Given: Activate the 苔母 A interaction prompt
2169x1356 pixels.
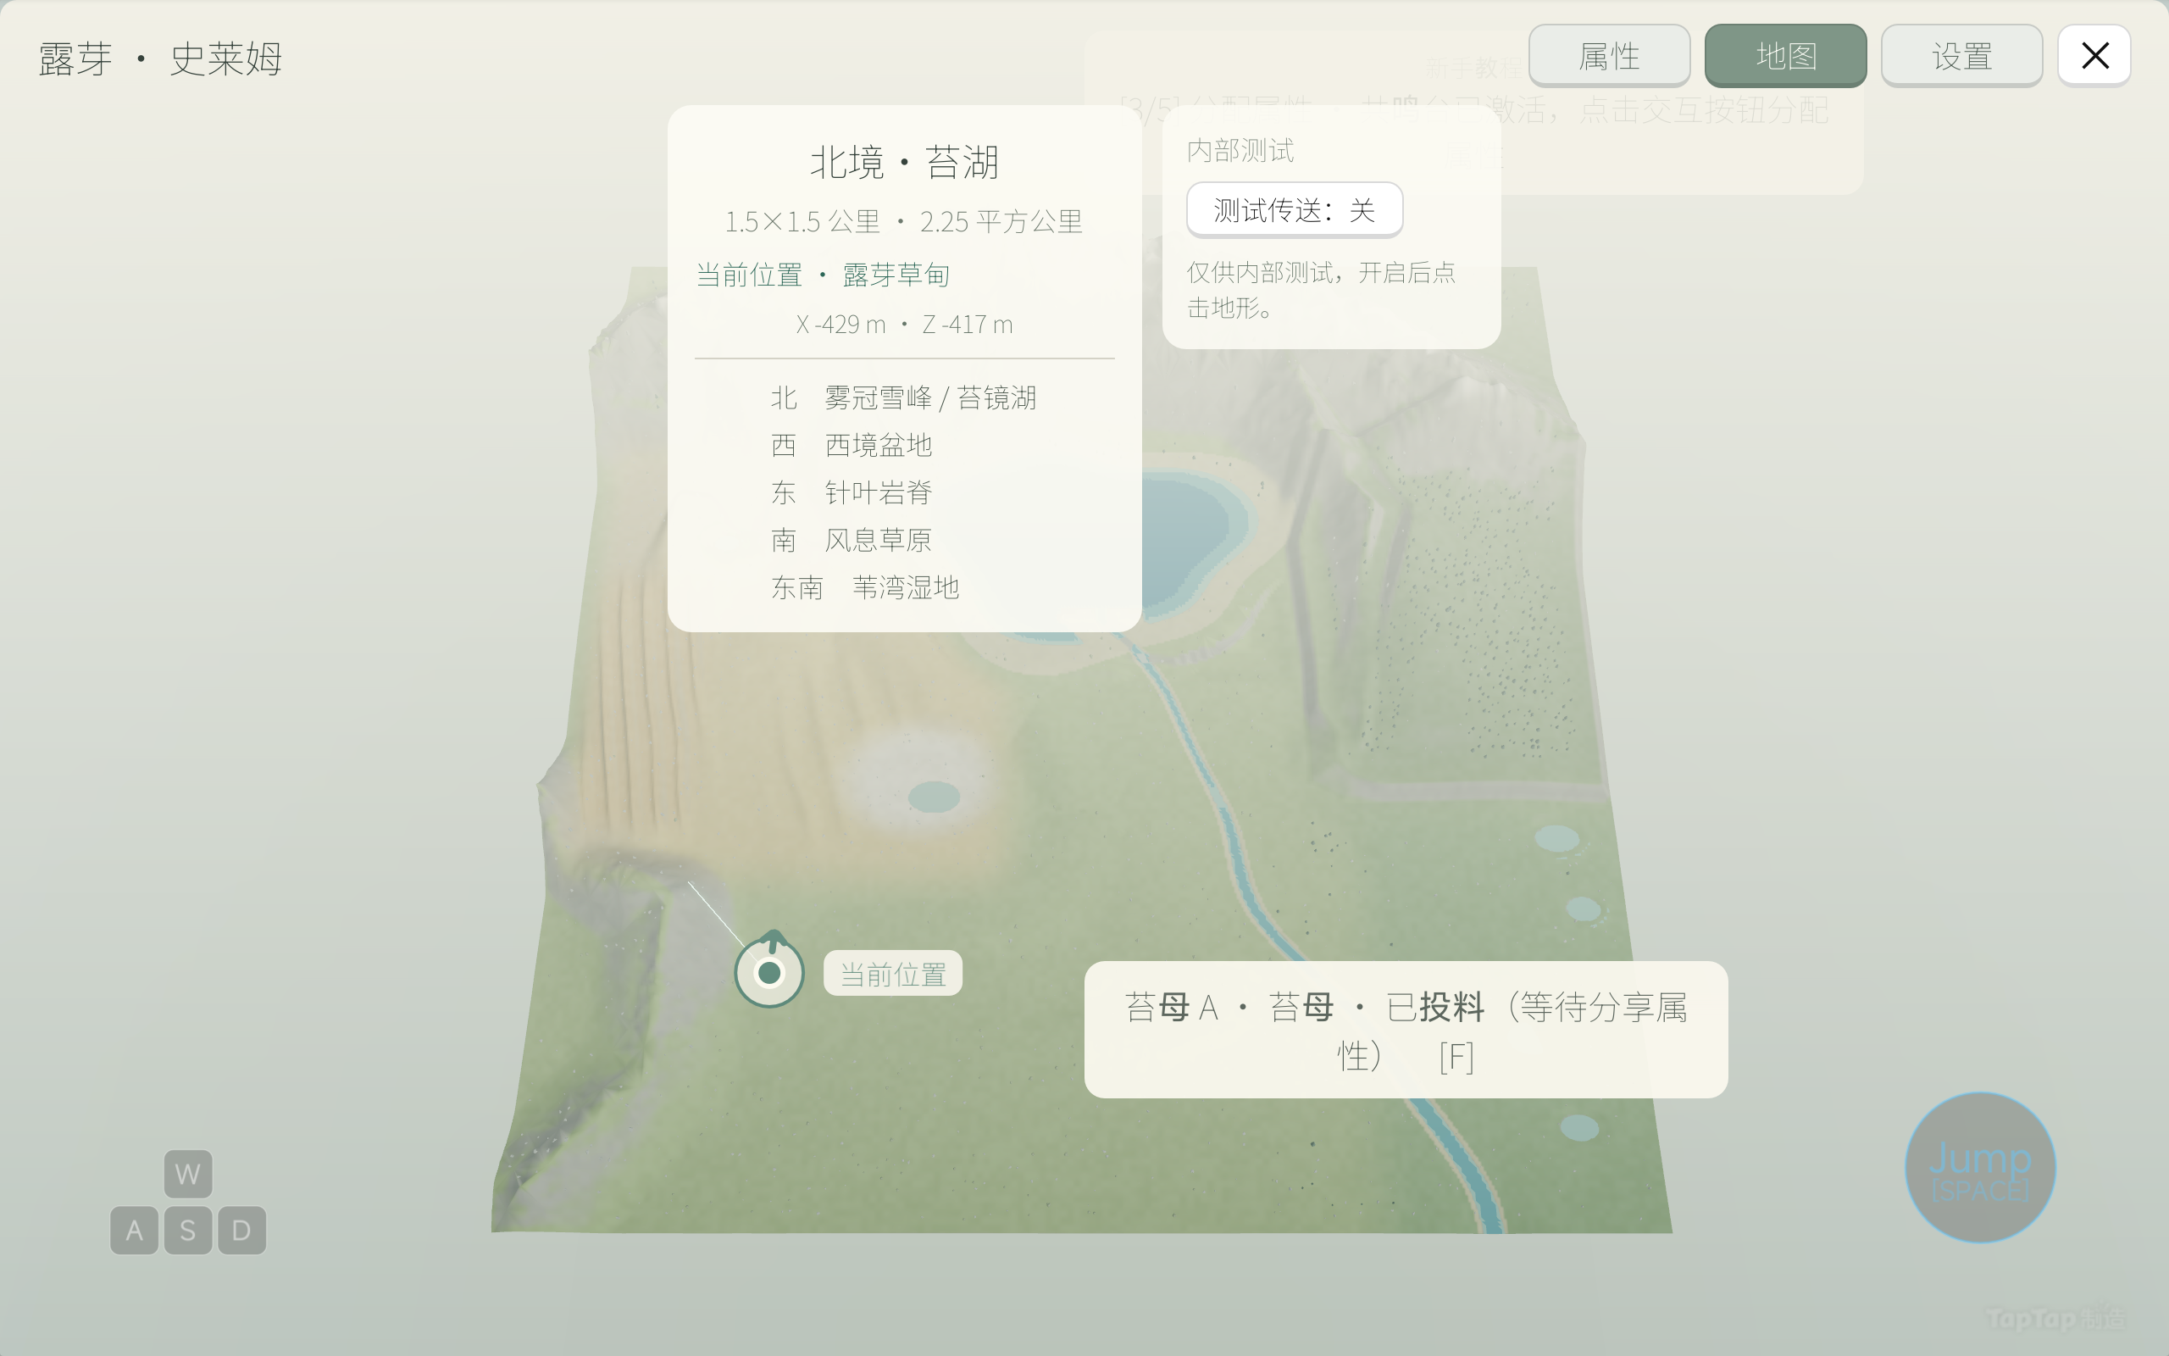Looking at the screenshot, I should 1406,1030.
